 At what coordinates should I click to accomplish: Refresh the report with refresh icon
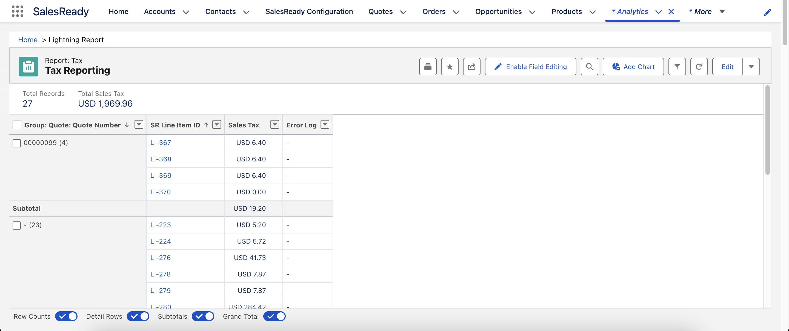coord(699,67)
